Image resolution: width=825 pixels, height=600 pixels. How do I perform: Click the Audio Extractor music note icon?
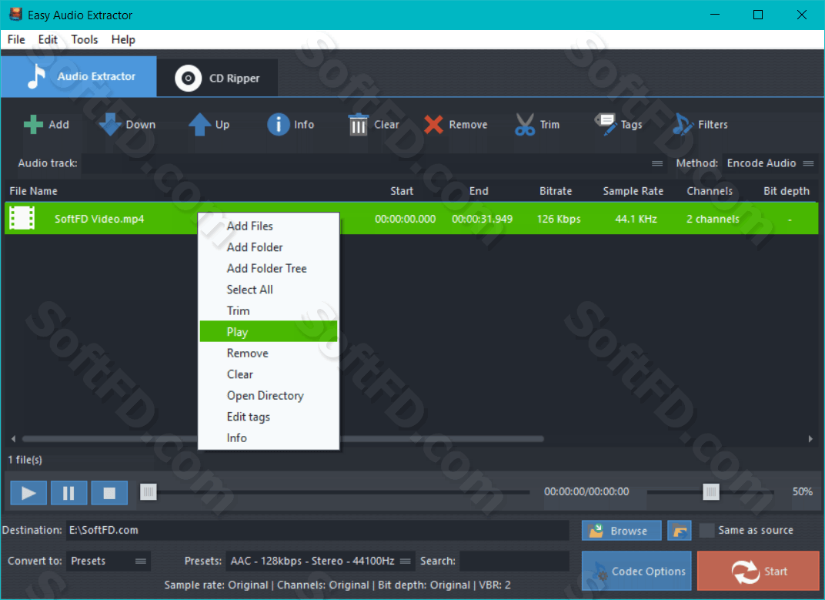click(x=35, y=76)
